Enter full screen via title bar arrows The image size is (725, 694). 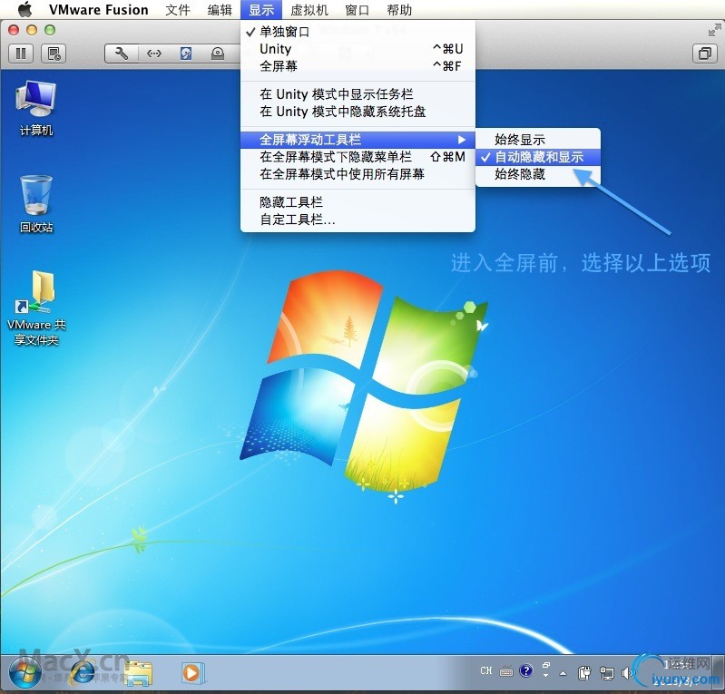coord(714,31)
